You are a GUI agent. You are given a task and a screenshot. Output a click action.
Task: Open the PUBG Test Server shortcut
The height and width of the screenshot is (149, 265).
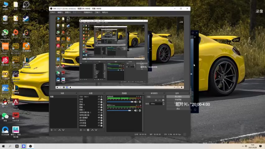click(16, 62)
